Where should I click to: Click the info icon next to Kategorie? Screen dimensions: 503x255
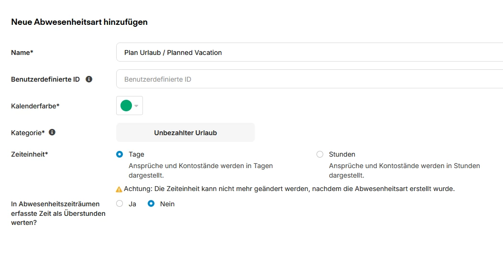point(52,132)
